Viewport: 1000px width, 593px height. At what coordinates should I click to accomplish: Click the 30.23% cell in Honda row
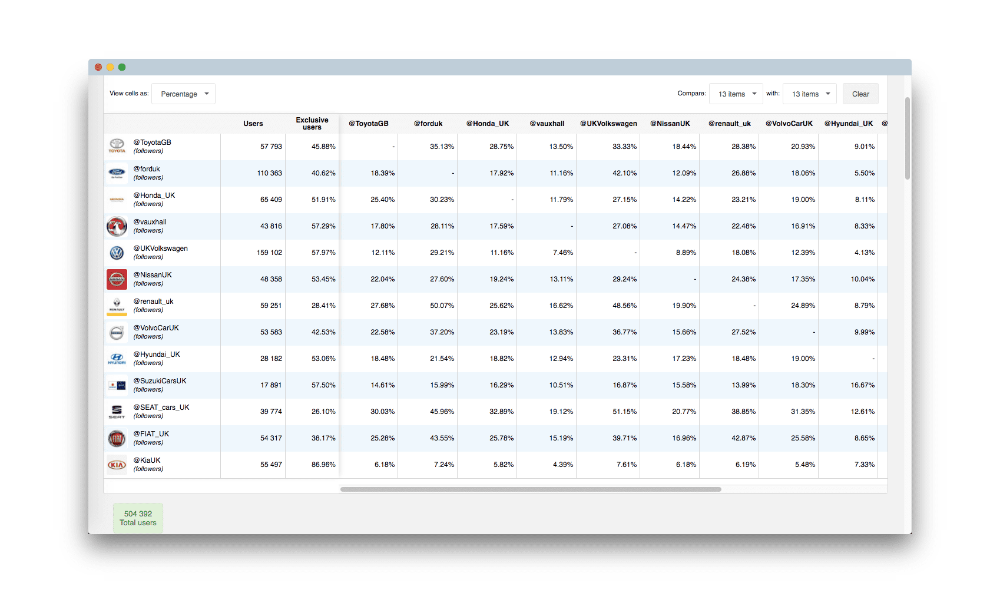(442, 200)
